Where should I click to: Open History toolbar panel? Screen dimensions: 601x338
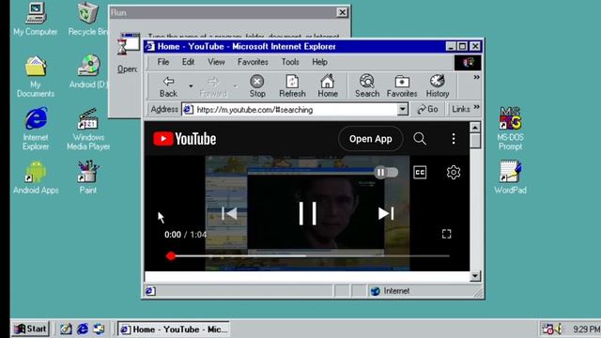coord(438,86)
